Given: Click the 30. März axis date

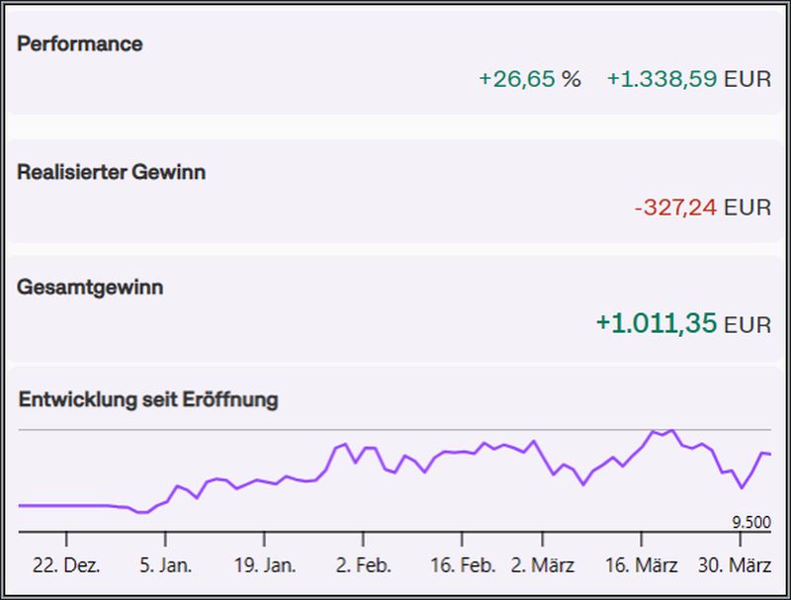Looking at the screenshot, I should 740,566.
